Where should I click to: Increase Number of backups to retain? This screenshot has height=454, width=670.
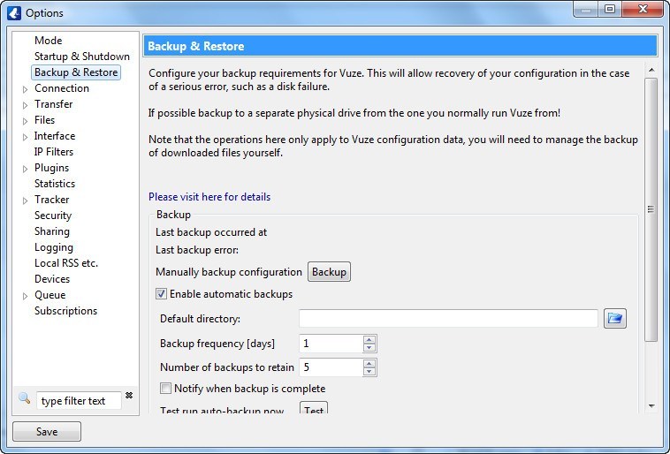(369, 363)
